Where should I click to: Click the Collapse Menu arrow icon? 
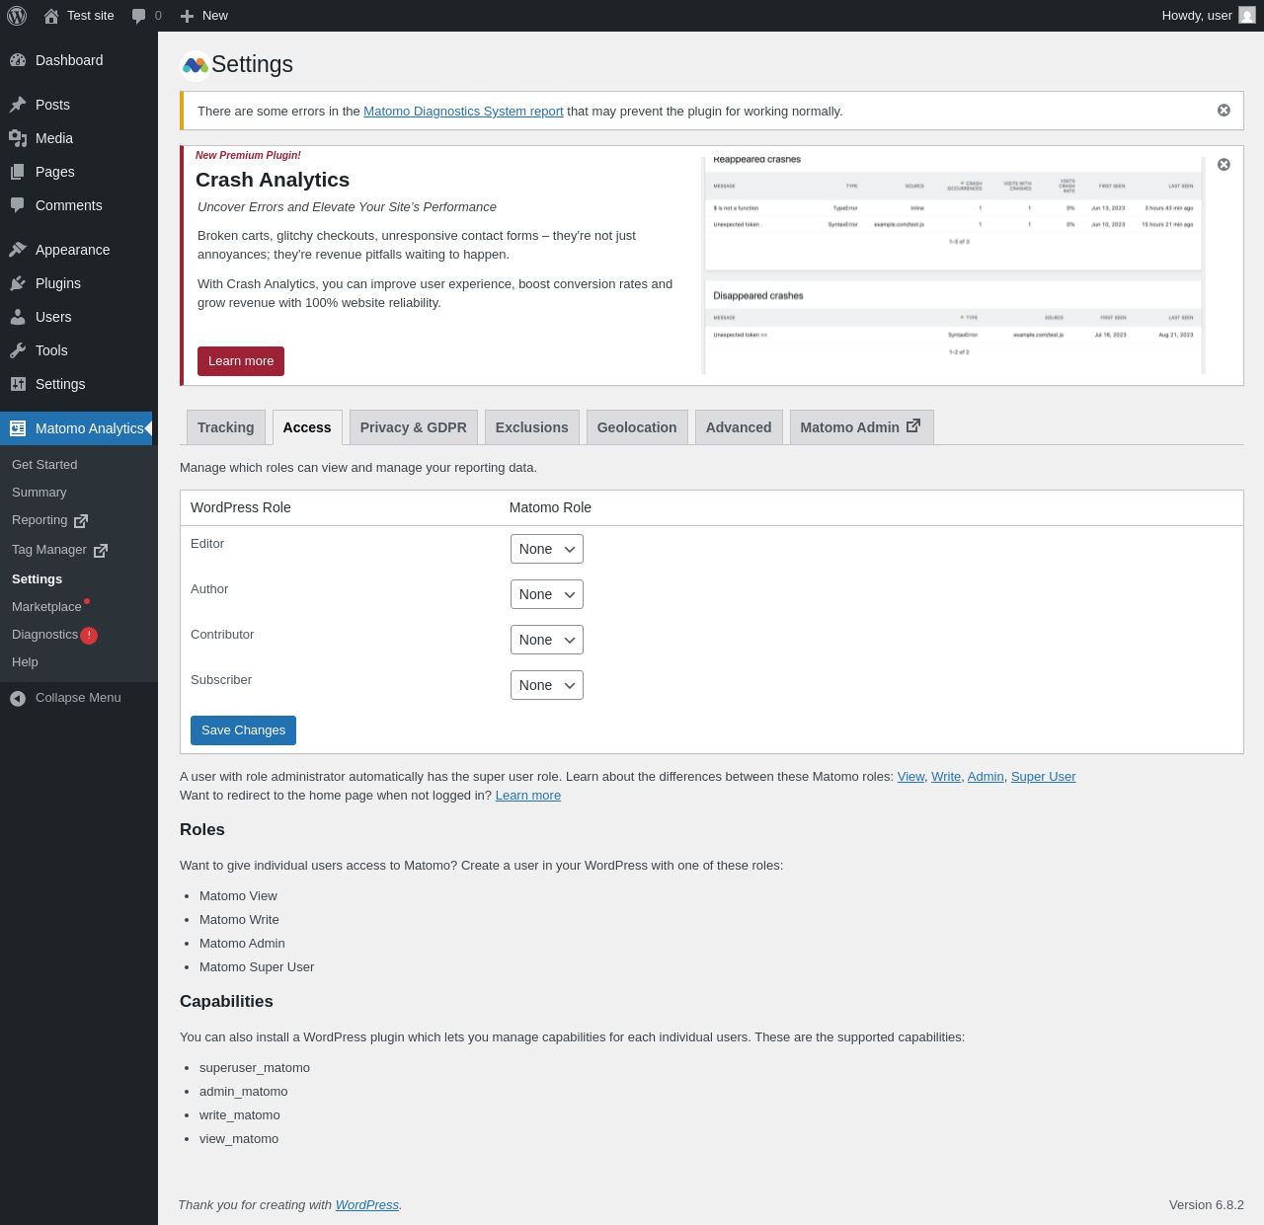coord(18,699)
